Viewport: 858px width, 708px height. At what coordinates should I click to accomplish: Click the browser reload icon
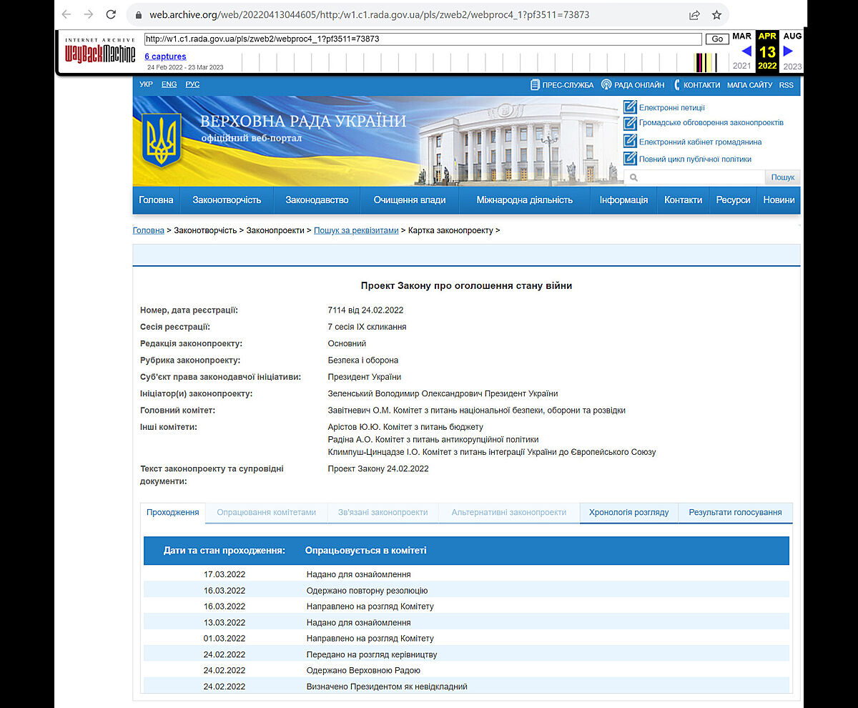pyautogui.click(x=111, y=14)
